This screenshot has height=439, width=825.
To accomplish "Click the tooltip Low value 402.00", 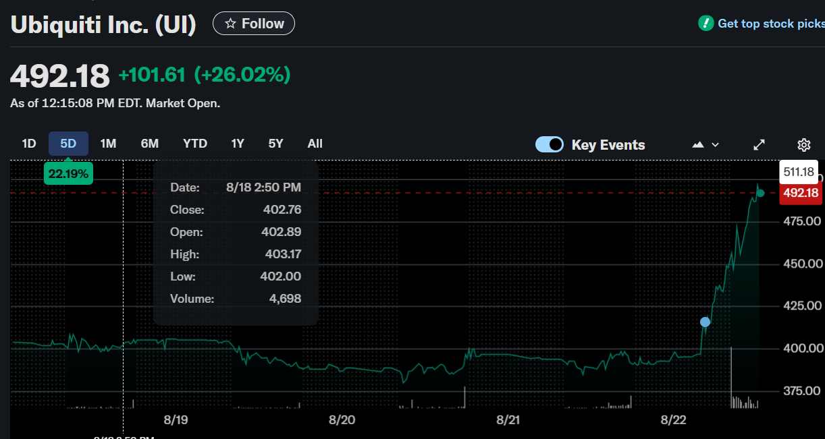I will (282, 276).
